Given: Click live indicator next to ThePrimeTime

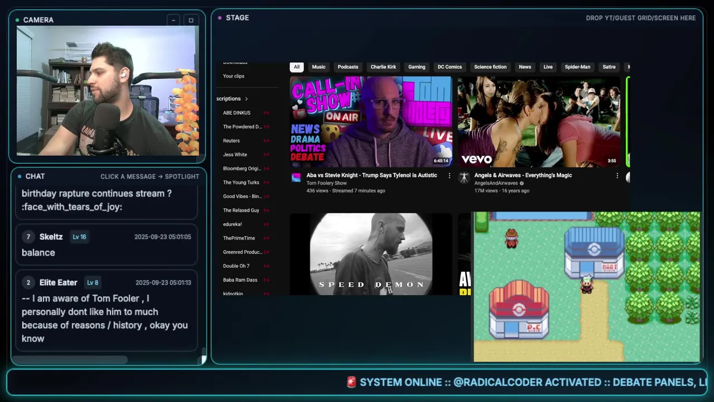Looking at the screenshot, I should (x=266, y=238).
